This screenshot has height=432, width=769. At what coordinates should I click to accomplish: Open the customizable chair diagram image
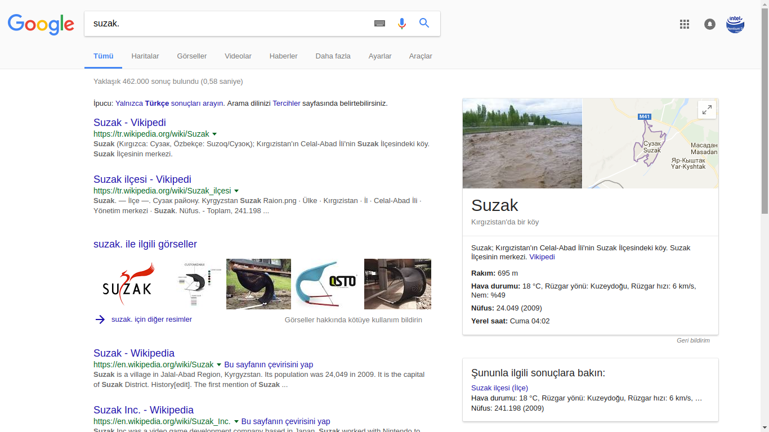pos(195,284)
